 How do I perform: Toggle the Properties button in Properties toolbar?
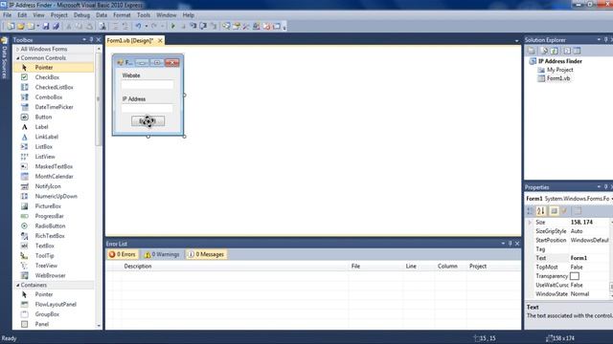(x=554, y=211)
